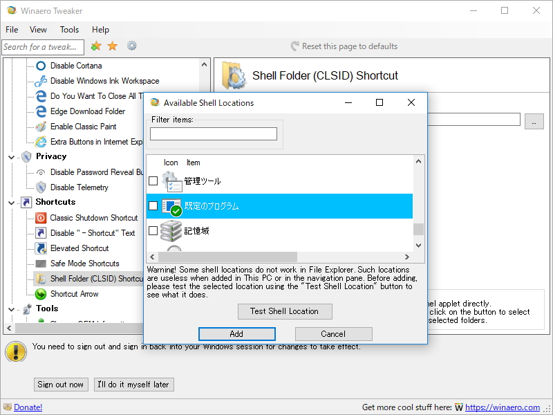
Task: Click the browse ellipsis button
Action: click(x=534, y=121)
